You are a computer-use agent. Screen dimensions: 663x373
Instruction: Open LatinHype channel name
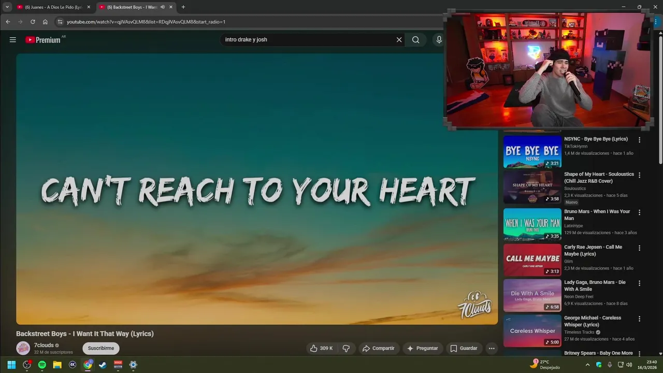pyautogui.click(x=573, y=226)
